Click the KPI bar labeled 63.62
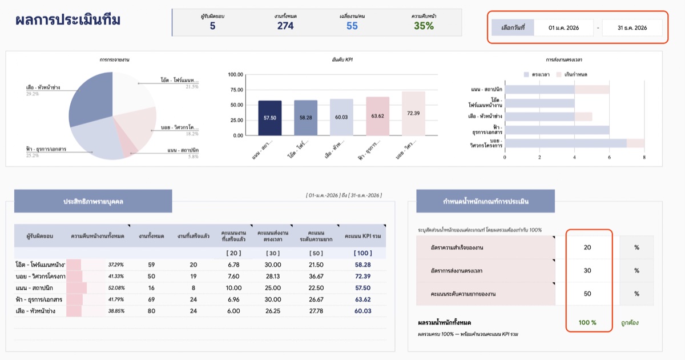Screen dimensions: 685x360 click(x=377, y=116)
